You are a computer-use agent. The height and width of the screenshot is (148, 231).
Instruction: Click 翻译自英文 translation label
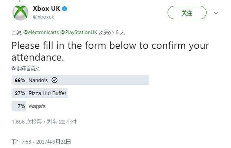pyautogui.click(x=28, y=68)
